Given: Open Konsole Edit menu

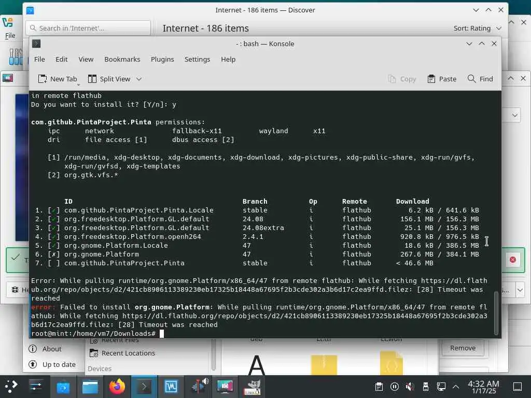Looking at the screenshot, I should [62, 59].
